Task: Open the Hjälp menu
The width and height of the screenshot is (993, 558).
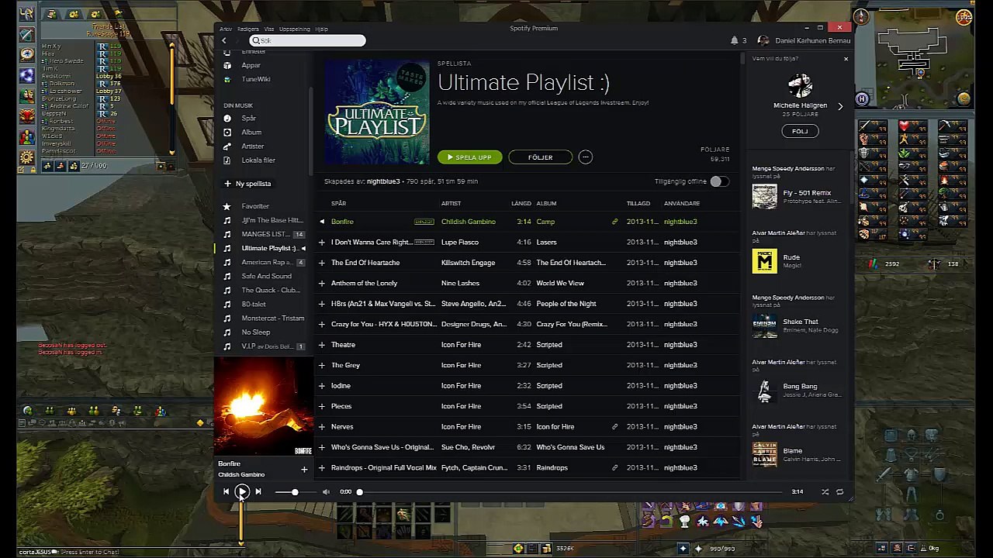Action: click(x=321, y=29)
